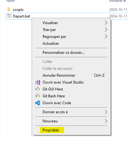
Task: Open the Nouveau submenu arrow
Action: pos(106,121)
